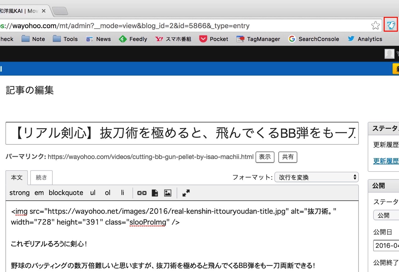399x272 pixels.
Task: Open the Yahoo スマホ番組 bookmark
Action: tap(173, 39)
